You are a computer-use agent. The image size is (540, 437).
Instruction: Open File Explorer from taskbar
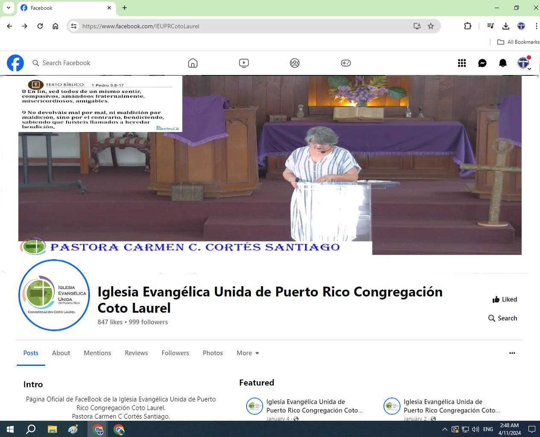(x=52, y=429)
